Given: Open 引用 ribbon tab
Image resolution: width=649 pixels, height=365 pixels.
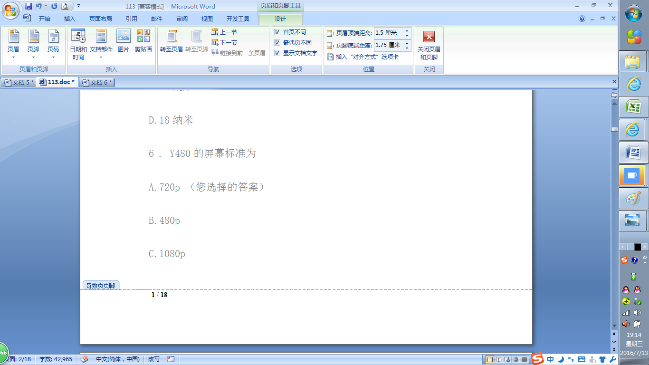Looking at the screenshot, I should 132,19.
